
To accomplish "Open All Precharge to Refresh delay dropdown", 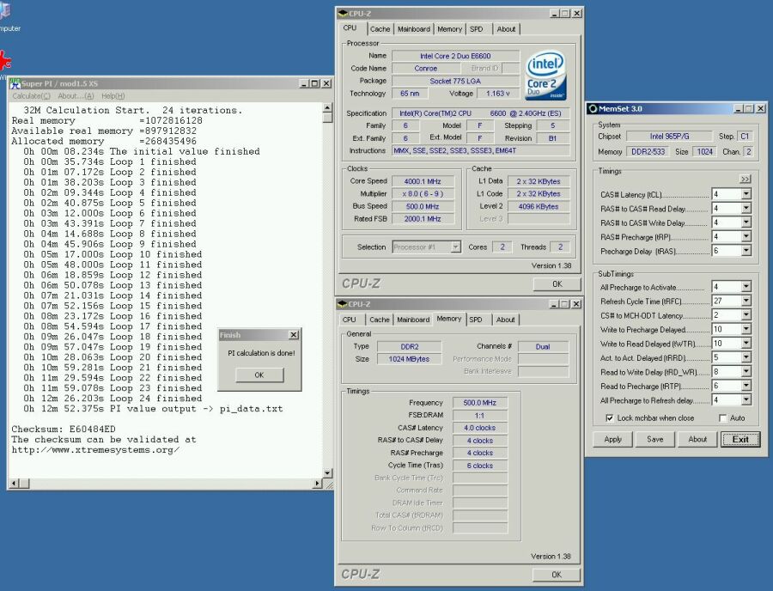I will coord(746,400).
